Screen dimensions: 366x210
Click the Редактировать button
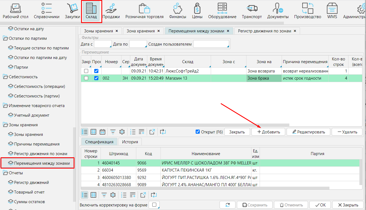(x=308, y=132)
